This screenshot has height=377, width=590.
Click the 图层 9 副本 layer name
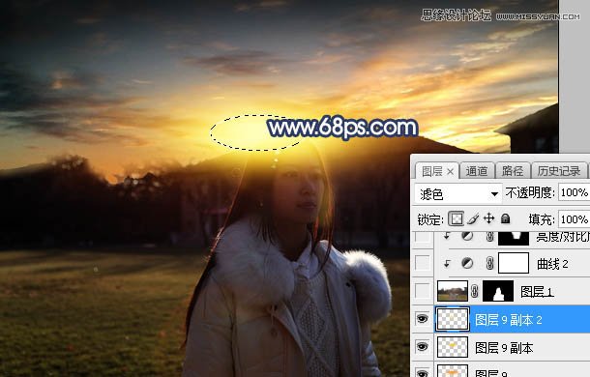(x=504, y=348)
